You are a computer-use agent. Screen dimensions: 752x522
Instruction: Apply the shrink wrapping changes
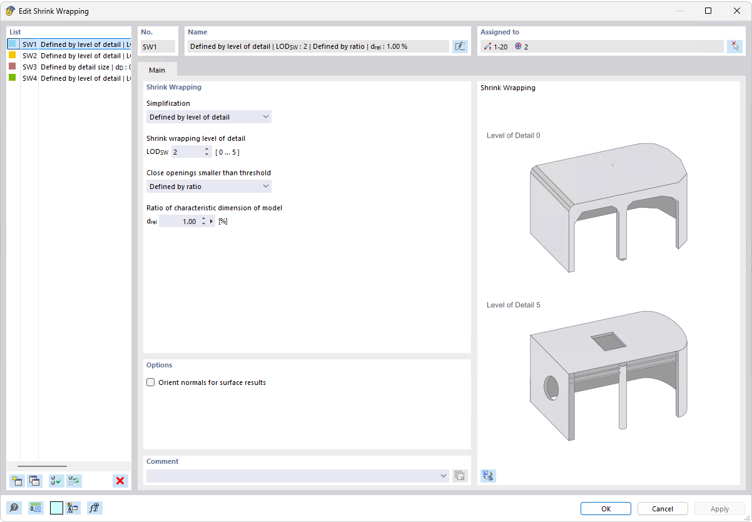pos(718,508)
